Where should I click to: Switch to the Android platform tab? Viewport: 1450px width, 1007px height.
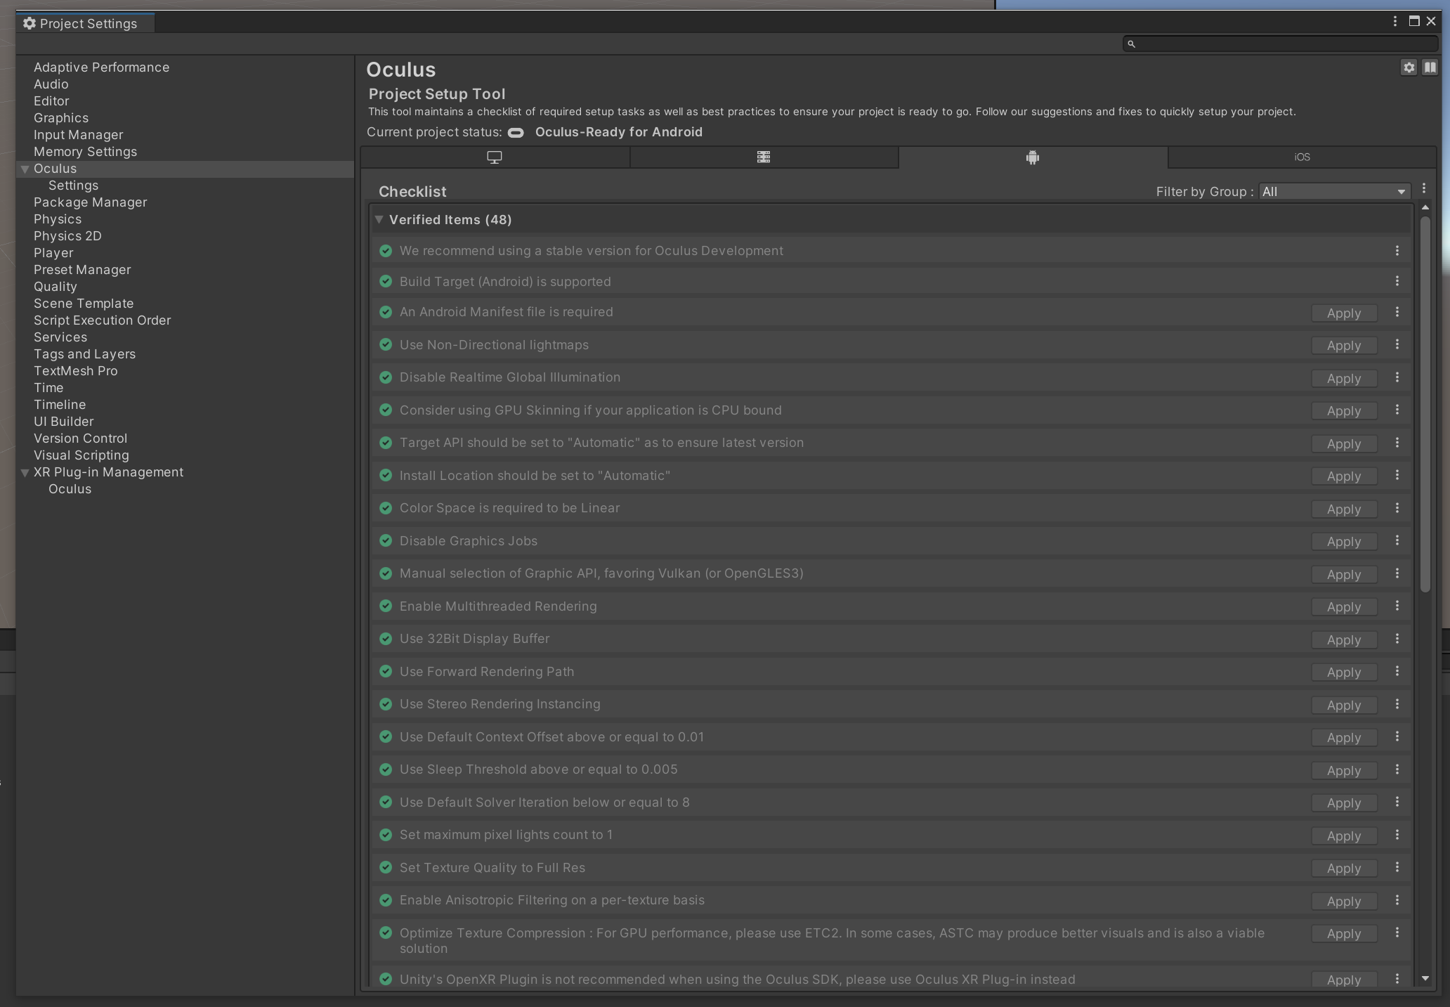[1032, 157]
